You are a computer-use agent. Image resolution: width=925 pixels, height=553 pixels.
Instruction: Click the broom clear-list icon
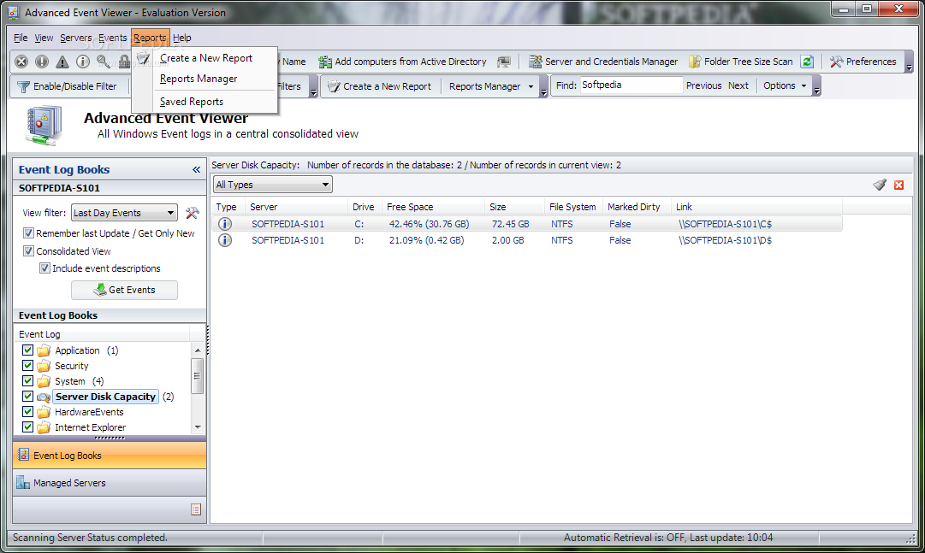tap(880, 185)
